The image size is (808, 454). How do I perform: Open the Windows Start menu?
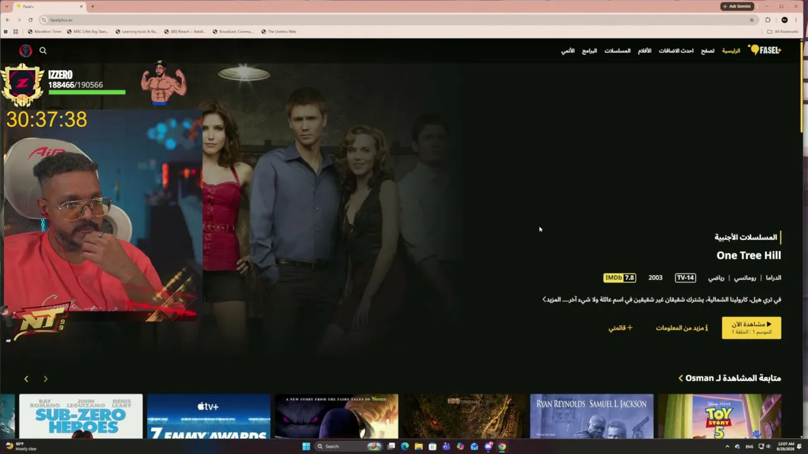306,446
